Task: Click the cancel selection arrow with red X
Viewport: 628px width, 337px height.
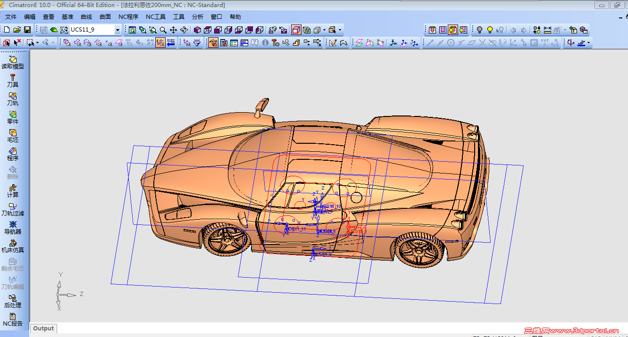Action: coord(17,42)
